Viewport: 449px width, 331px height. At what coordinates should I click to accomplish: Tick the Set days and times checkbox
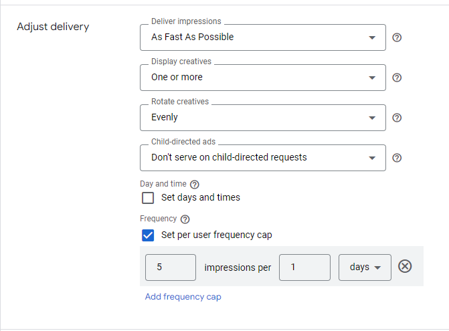(x=148, y=198)
